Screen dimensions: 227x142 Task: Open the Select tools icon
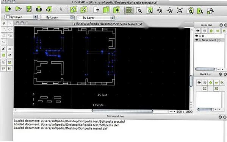pos(10,68)
